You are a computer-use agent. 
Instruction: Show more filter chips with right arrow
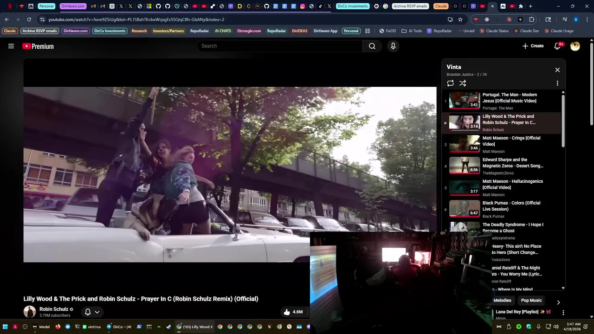558,302
